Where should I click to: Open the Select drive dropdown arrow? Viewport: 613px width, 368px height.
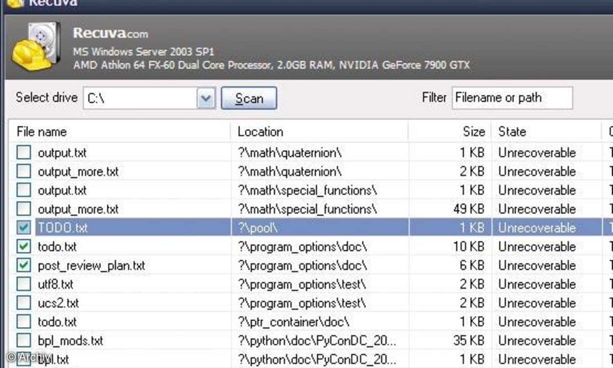[x=206, y=98]
